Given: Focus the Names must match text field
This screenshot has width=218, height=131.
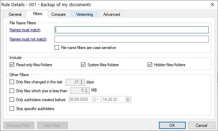Looking at the screenshot, I should [x=131, y=30].
